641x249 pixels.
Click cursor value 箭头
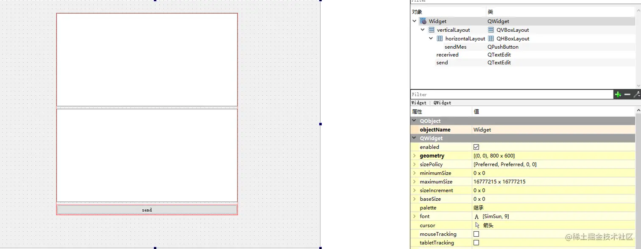(488, 225)
